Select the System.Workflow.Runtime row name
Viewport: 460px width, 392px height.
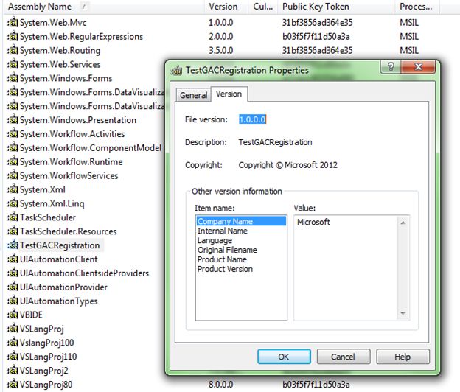point(71,162)
